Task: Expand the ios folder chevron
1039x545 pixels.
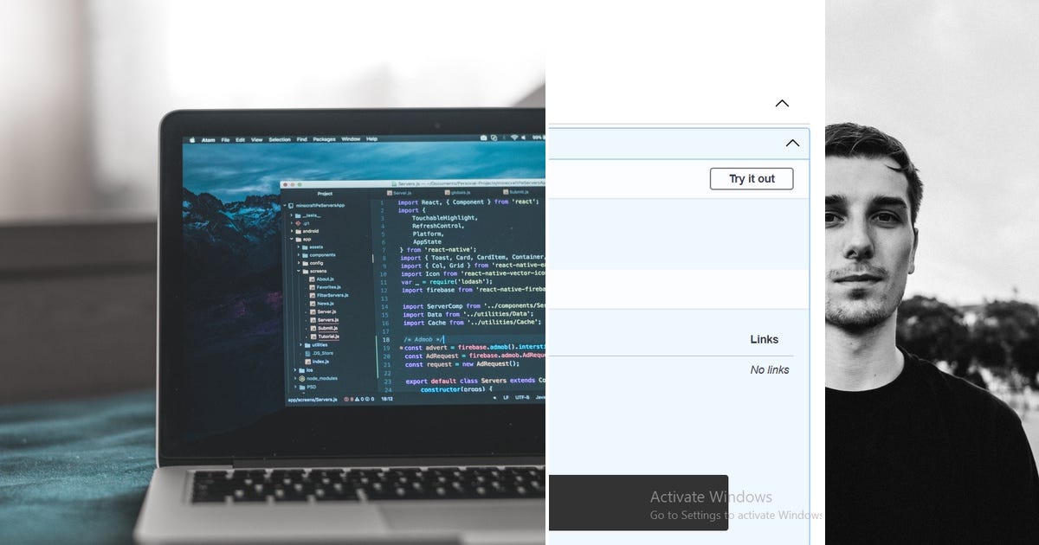Action: point(295,369)
